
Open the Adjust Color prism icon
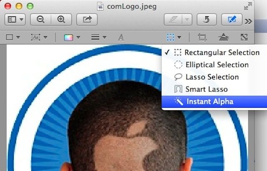pyautogui.click(x=223, y=37)
